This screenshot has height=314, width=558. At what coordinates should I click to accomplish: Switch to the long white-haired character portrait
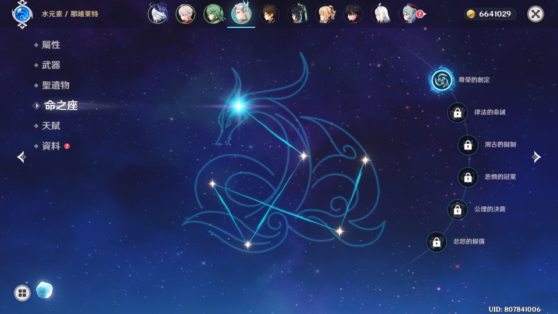[381, 13]
